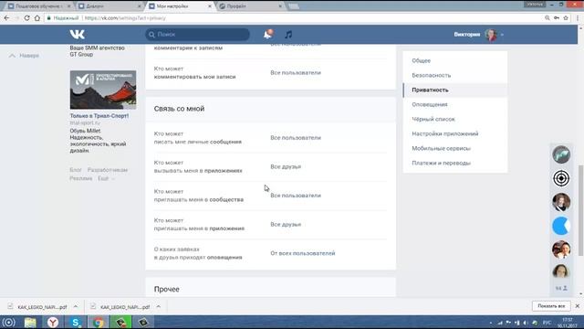Screen dimensions: 584x329
Task: Click the VK logo in header
Action: (x=77, y=35)
